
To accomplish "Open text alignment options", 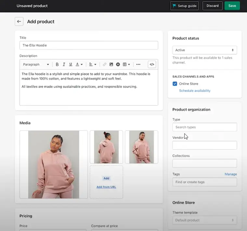I will [93, 65].
